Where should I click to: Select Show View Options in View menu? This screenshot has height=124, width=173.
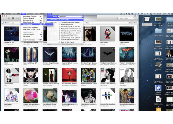[x=32, y=16]
